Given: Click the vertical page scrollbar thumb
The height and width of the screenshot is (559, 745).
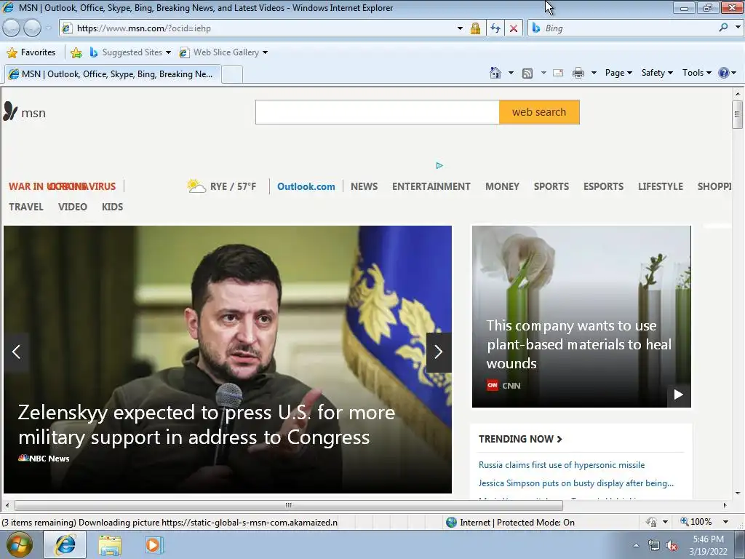Looking at the screenshot, I should (x=737, y=114).
